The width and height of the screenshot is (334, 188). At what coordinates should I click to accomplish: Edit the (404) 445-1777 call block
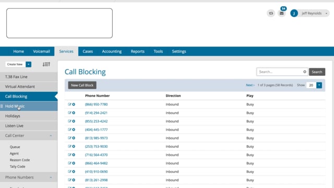69,130
